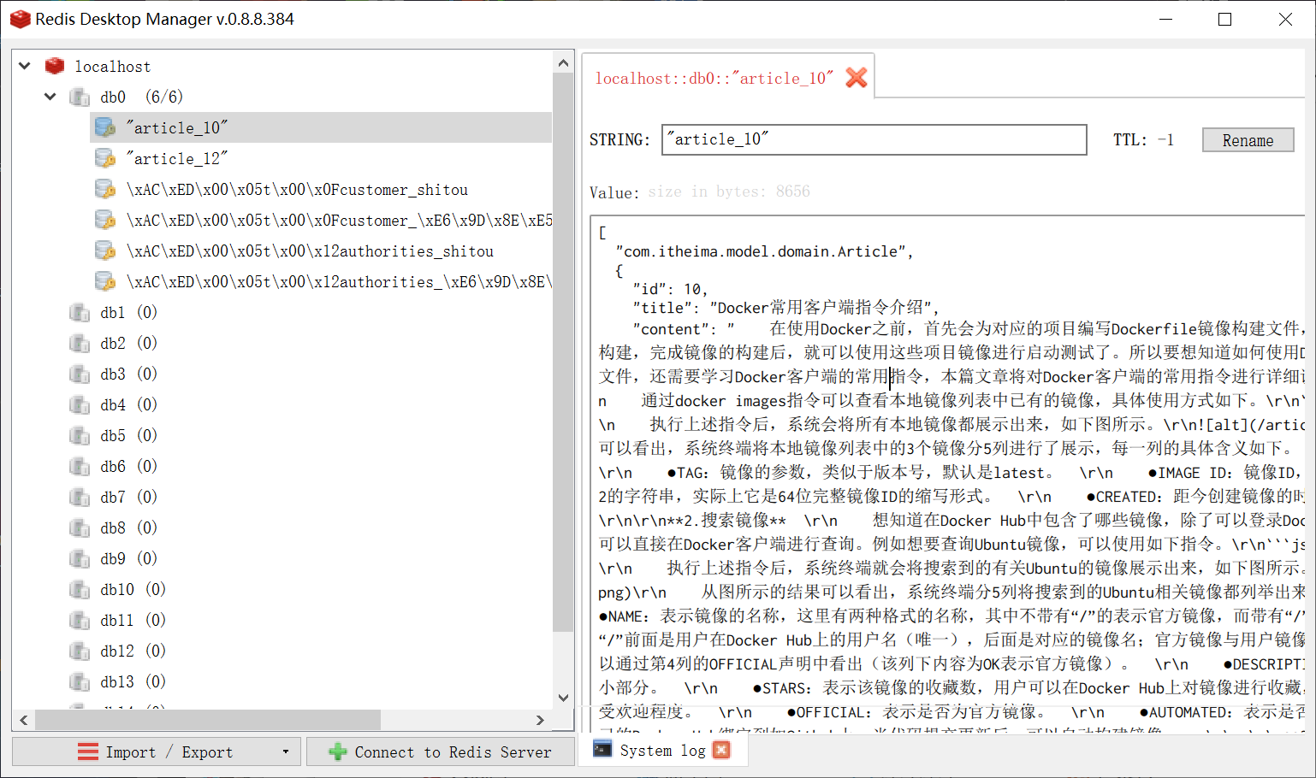The width and height of the screenshot is (1316, 778).
Task: Minimize the Redis Desktop Manager window
Action: pyautogui.click(x=1165, y=19)
